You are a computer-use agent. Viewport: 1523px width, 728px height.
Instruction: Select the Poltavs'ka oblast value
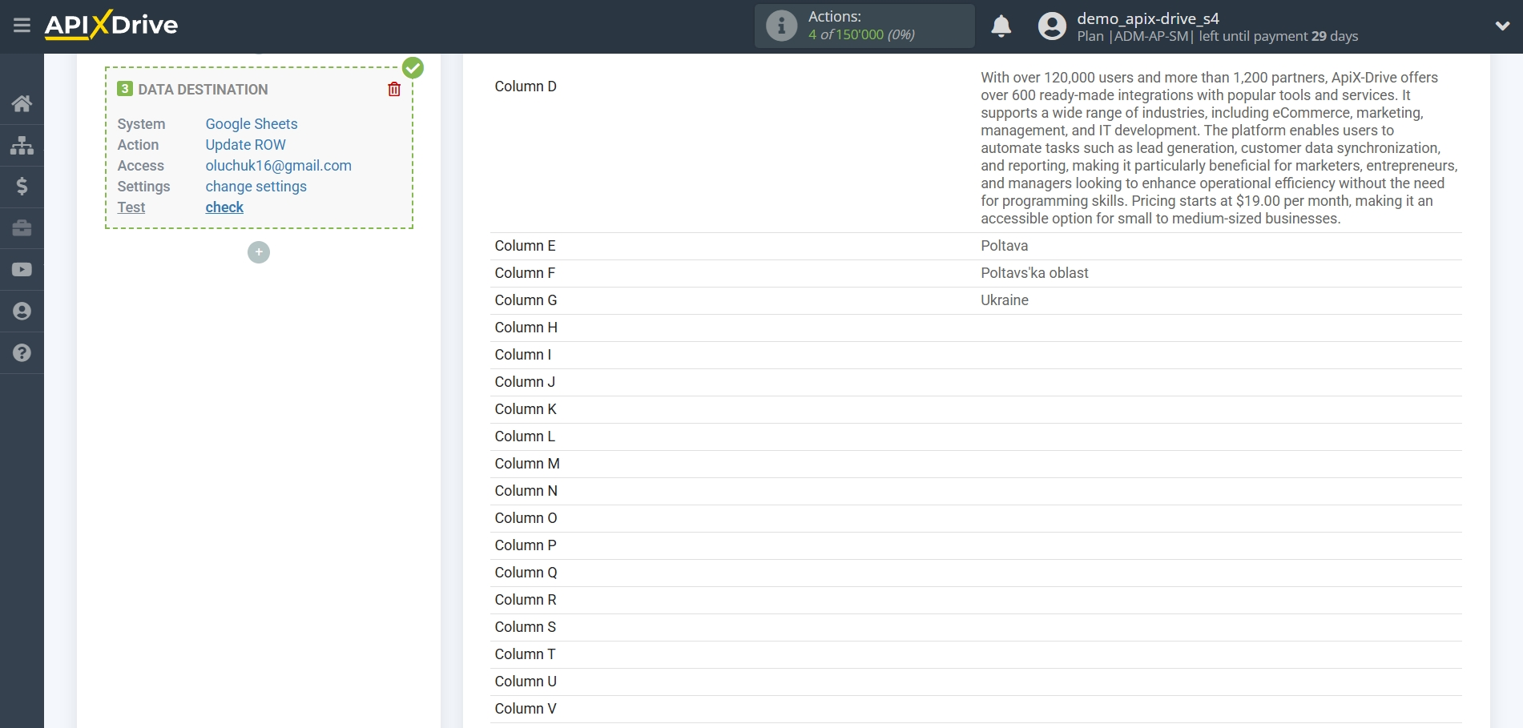click(1035, 273)
